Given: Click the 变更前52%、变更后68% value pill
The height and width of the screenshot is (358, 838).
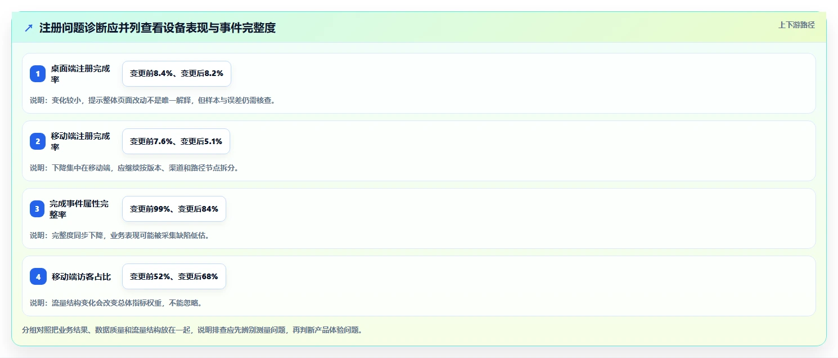Looking at the screenshot, I should click(x=174, y=276).
